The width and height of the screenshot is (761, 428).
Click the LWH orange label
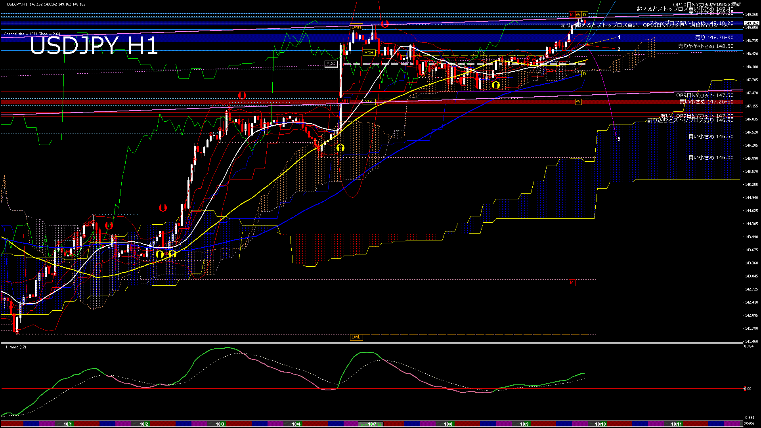[x=356, y=27]
